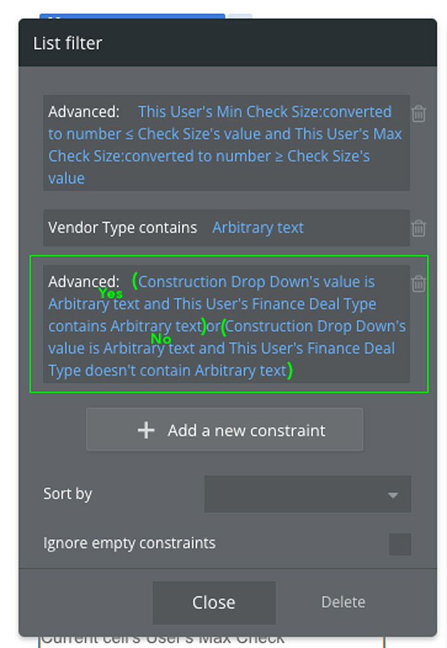Image resolution: width=447 pixels, height=648 pixels.
Task: Click Close to dismiss the List filter dialog
Action: 213,602
